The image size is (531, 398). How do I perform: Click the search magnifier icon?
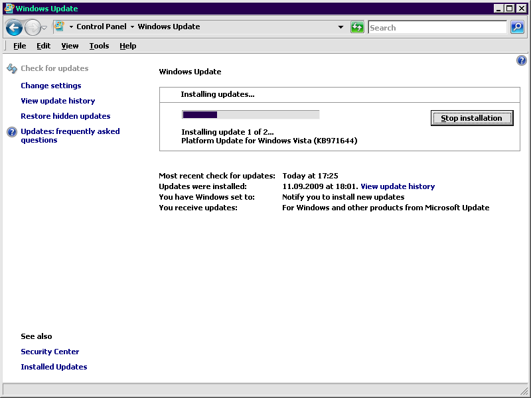click(517, 27)
